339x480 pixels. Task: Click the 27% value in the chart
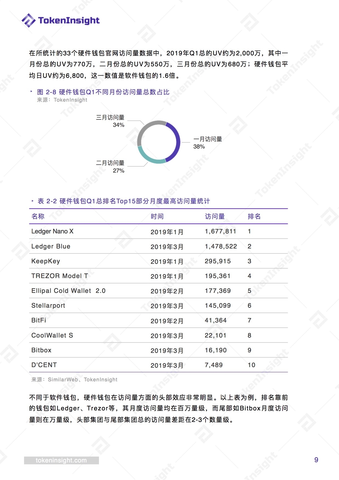coord(119,171)
